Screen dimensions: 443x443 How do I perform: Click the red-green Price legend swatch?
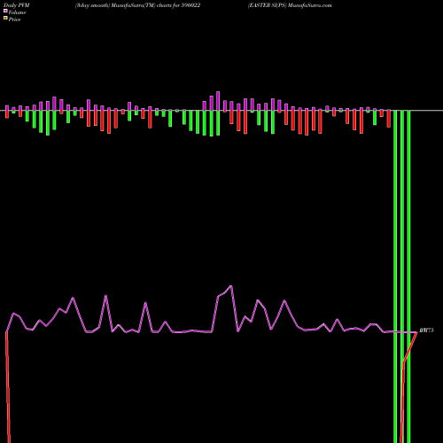[x=5, y=19]
